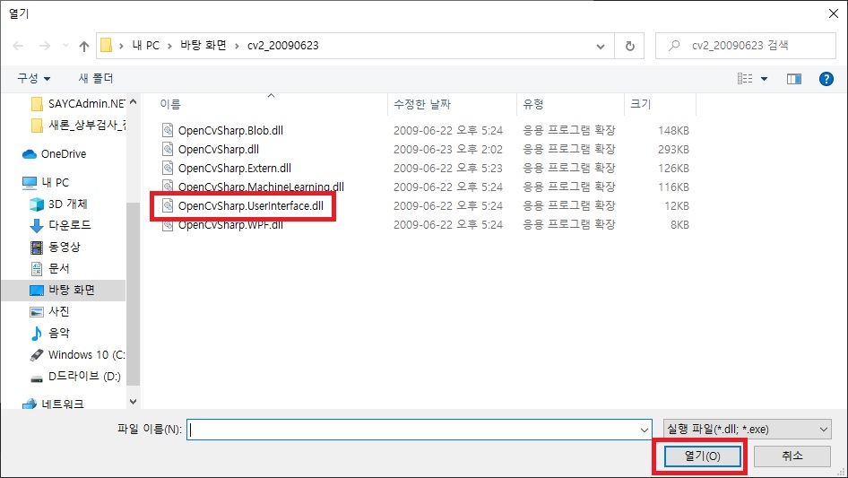Viewport: 848px width, 478px height.
Task: Select the OpenCvSharp.dll file
Action: coord(219,149)
